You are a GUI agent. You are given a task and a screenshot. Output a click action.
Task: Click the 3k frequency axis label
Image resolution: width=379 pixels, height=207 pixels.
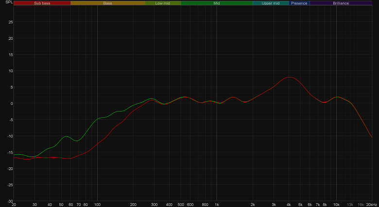(274, 205)
